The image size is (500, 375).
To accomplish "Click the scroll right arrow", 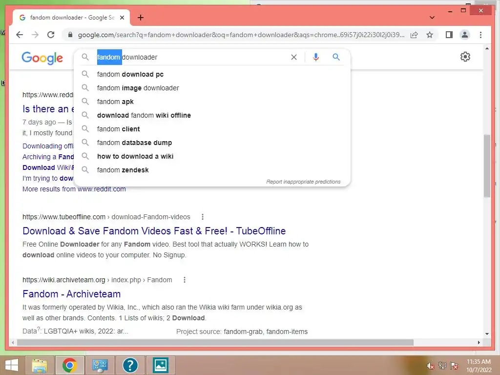I will click(x=479, y=342).
